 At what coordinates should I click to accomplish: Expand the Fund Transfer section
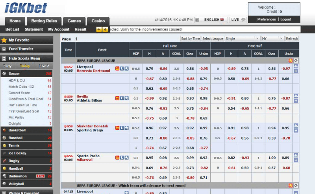27,49
